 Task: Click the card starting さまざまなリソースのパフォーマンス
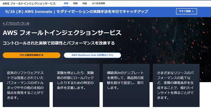pos(176,85)
